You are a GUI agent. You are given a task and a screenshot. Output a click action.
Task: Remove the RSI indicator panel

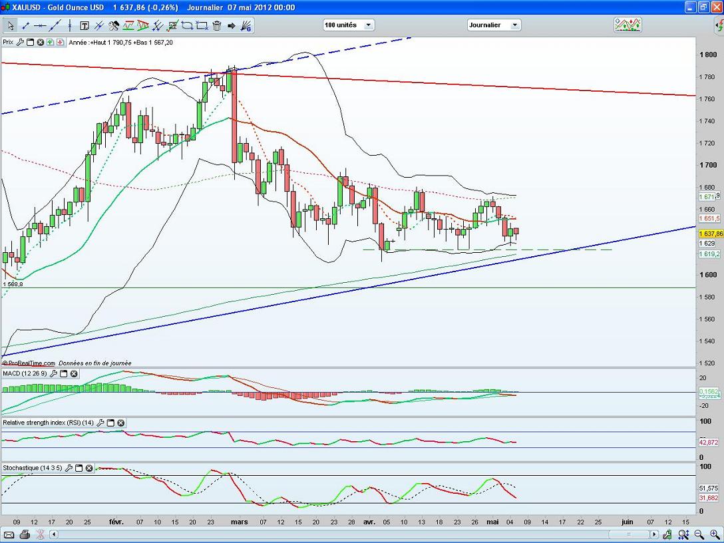(x=120, y=423)
